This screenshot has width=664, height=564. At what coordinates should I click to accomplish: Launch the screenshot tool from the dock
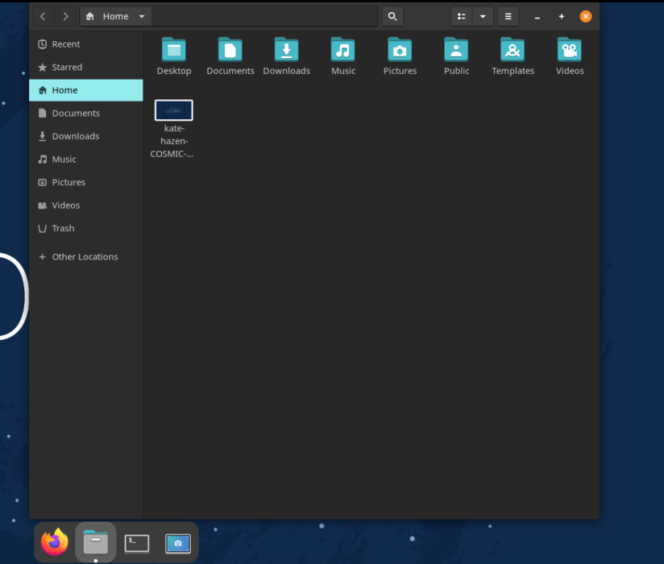coord(178,543)
